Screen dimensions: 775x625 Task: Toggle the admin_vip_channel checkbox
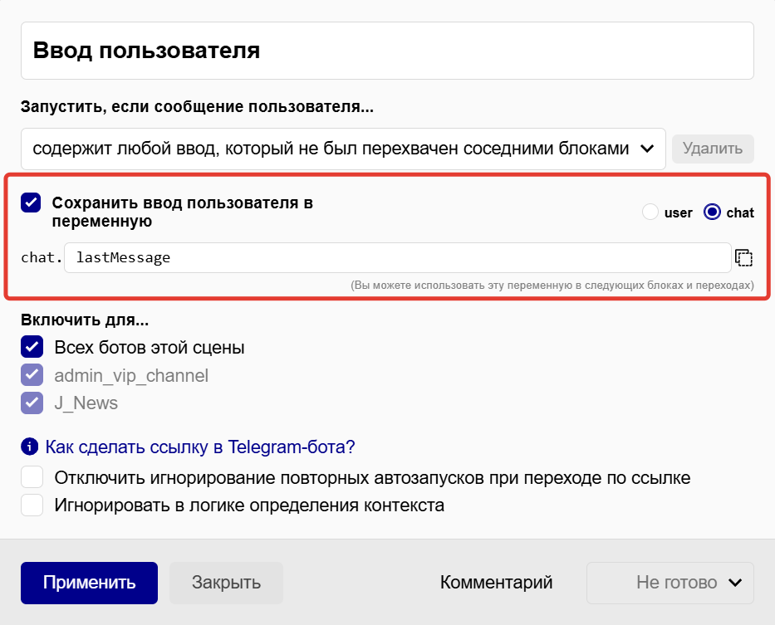32,375
